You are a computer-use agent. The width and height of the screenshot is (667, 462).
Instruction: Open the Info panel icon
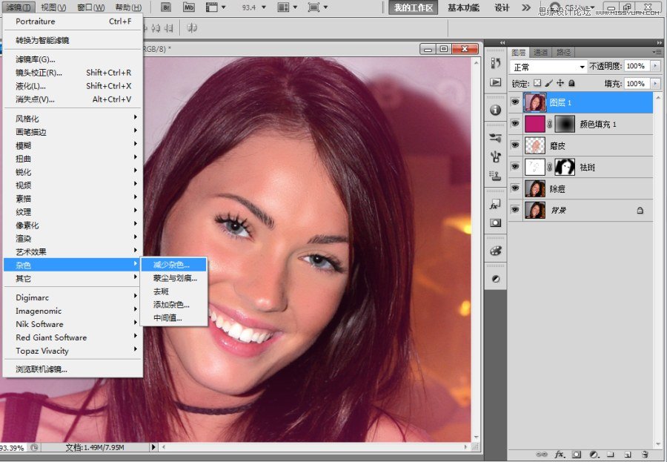[495, 110]
